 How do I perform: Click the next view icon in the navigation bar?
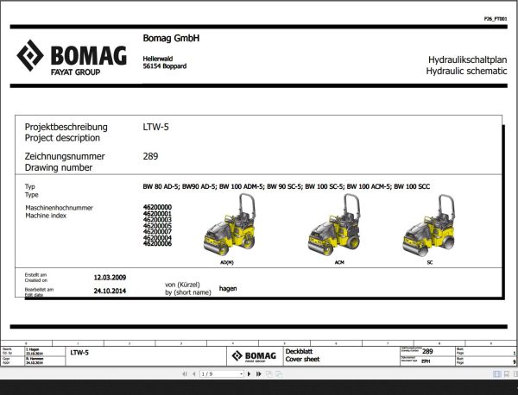click(279, 374)
